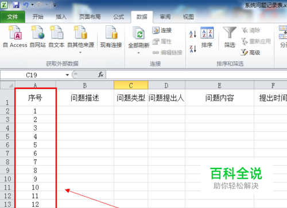
Task: Sort descending Z to A
Action: click(193, 49)
